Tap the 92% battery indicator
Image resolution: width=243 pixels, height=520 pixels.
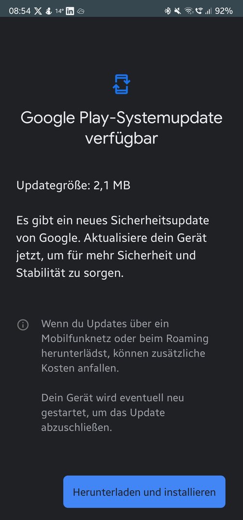click(224, 11)
